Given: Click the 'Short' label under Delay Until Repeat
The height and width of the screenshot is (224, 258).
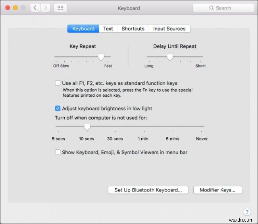Looking at the screenshot, I should click(200, 66).
